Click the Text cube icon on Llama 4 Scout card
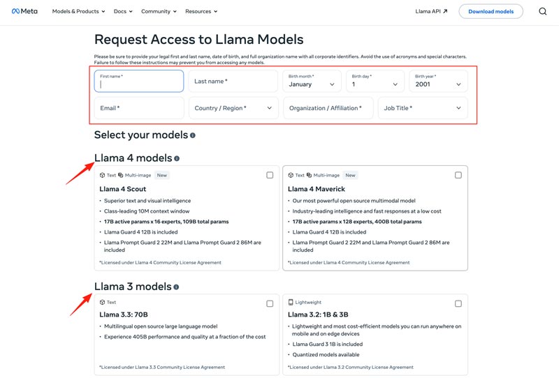Image resolution: width=559 pixels, height=378 pixels. 103,176
